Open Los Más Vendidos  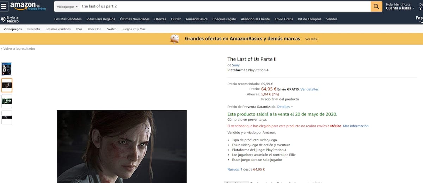click(x=68, y=19)
